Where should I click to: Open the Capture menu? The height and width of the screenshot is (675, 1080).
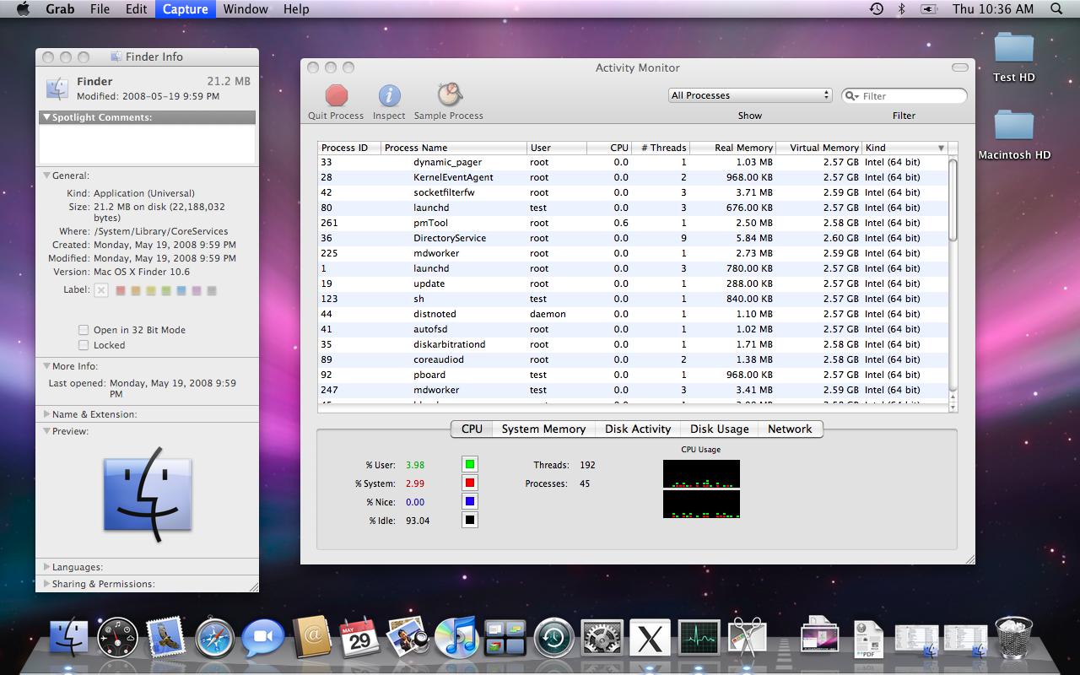[185, 9]
